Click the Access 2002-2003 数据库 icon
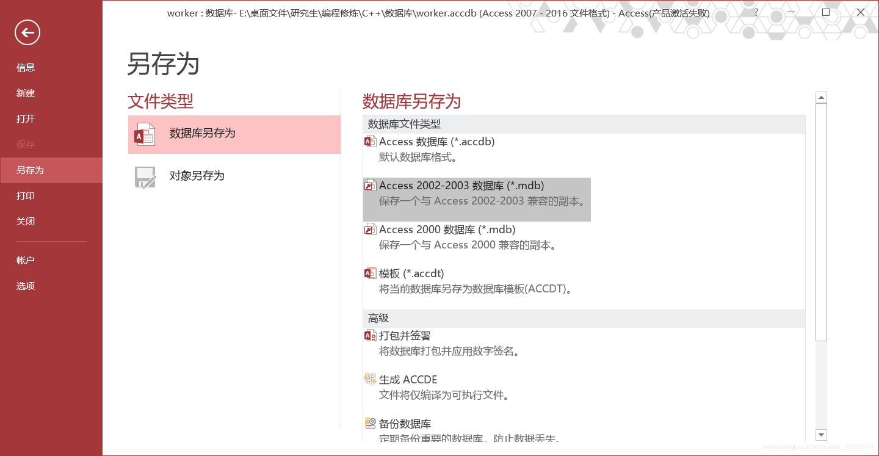Viewport: 879px width, 456px height. coord(370,186)
